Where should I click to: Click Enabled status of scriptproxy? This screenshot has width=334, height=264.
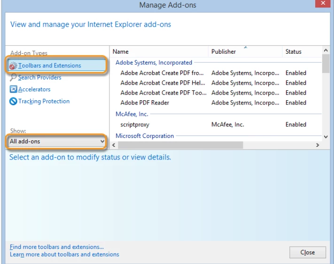pos(296,124)
